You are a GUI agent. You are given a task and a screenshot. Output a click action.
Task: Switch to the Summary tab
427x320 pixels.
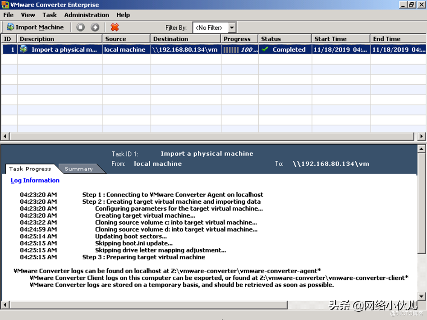point(79,169)
